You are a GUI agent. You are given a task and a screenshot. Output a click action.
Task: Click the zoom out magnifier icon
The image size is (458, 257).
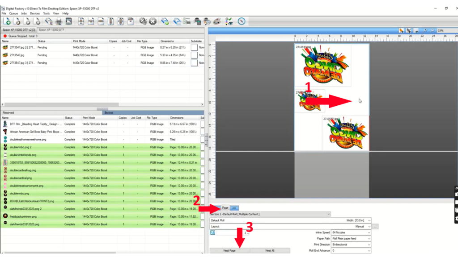pyautogui.click(x=433, y=31)
